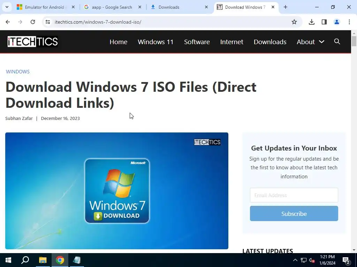Open File Explorer from taskbar
The width and height of the screenshot is (357, 267).
(x=43, y=260)
